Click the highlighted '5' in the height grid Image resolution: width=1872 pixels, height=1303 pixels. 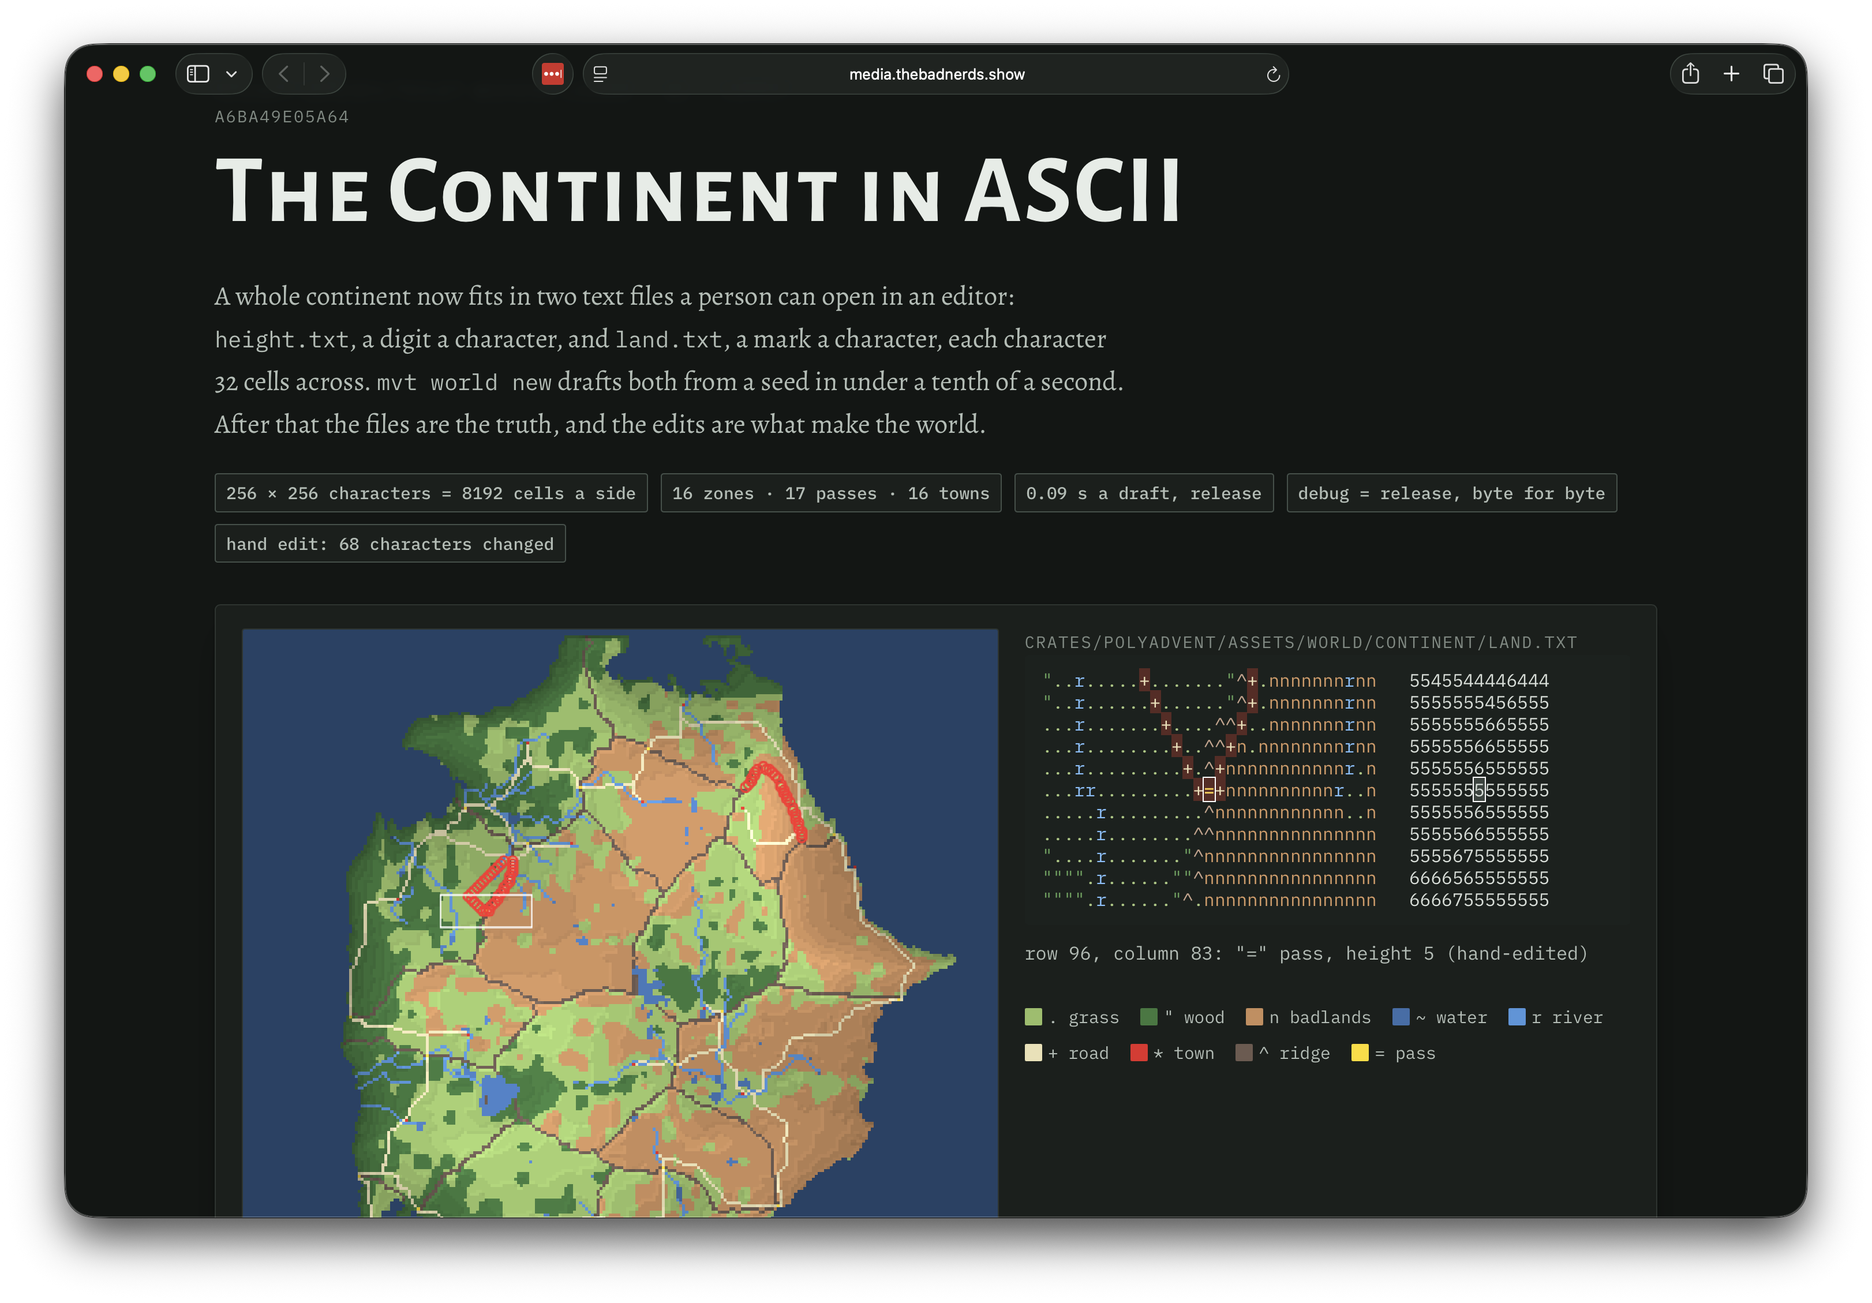tap(1479, 790)
